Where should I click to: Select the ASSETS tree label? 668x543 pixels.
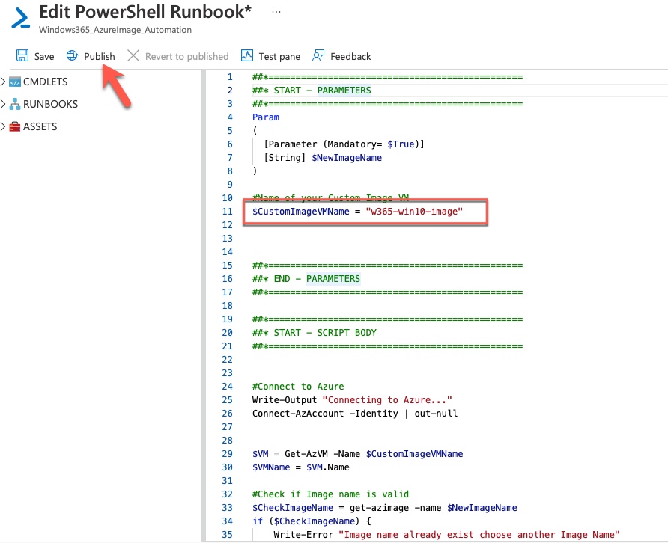pyautogui.click(x=40, y=127)
